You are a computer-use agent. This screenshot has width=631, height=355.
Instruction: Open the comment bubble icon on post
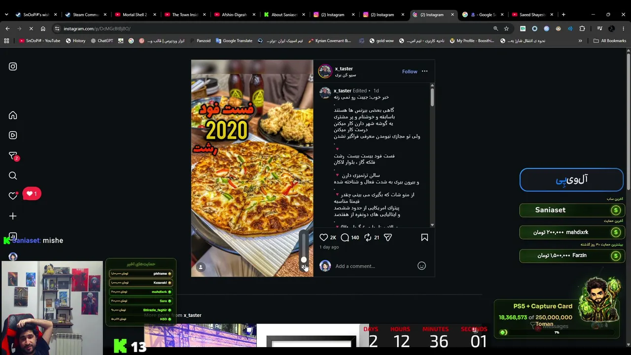coord(345,238)
